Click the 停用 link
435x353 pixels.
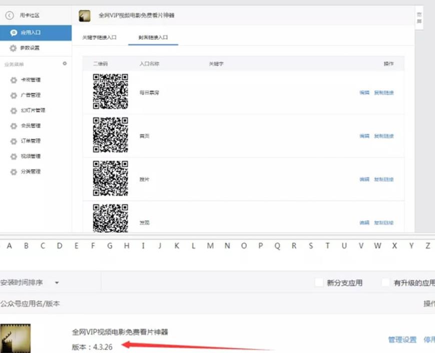pyautogui.click(x=429, y=339)
